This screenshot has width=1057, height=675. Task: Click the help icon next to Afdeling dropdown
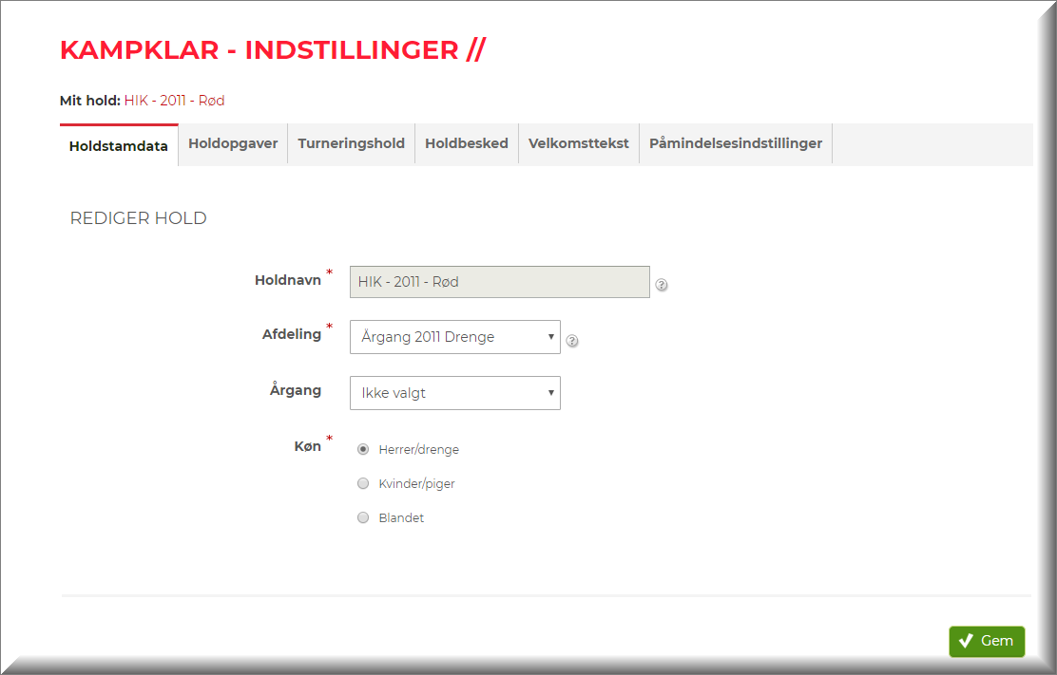[x=572, y=341]
